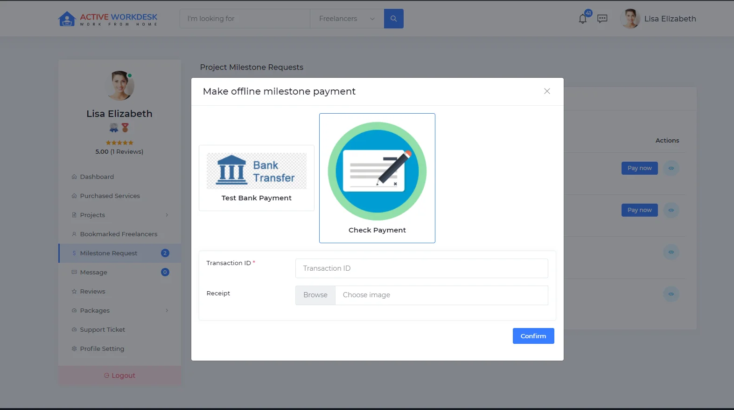Click the last row eye view icon
The height and width of the screenshot is (410, 734).
671,294
